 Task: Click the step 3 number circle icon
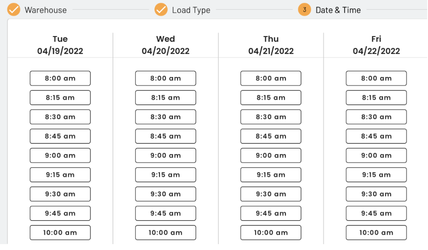click(x=305, y=9)
